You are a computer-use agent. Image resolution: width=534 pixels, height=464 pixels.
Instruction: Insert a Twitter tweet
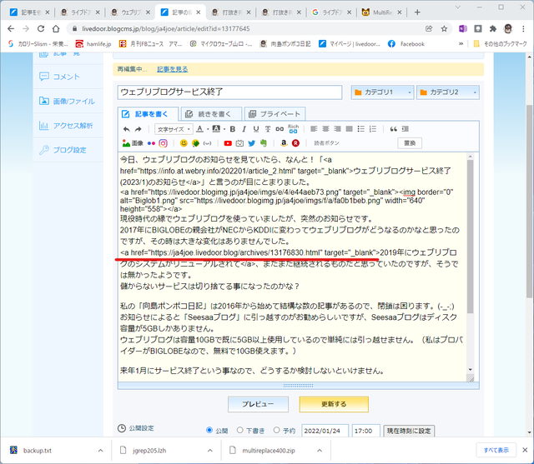(251, 143)
